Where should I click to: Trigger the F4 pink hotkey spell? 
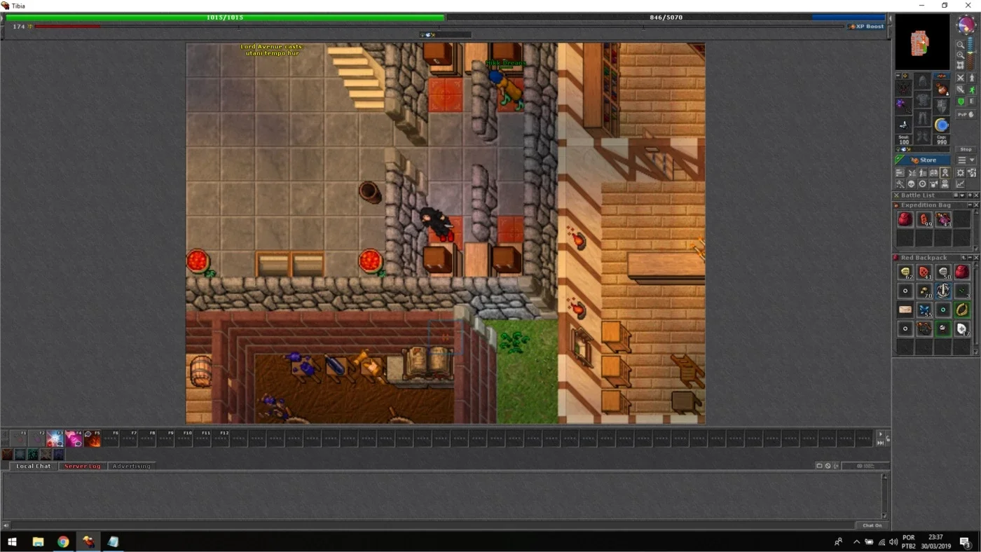coord(74,439)
